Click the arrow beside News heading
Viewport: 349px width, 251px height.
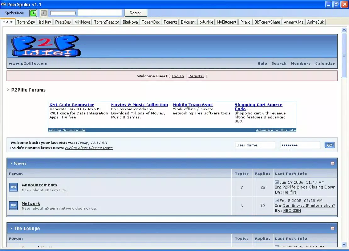tap(11, 163)
